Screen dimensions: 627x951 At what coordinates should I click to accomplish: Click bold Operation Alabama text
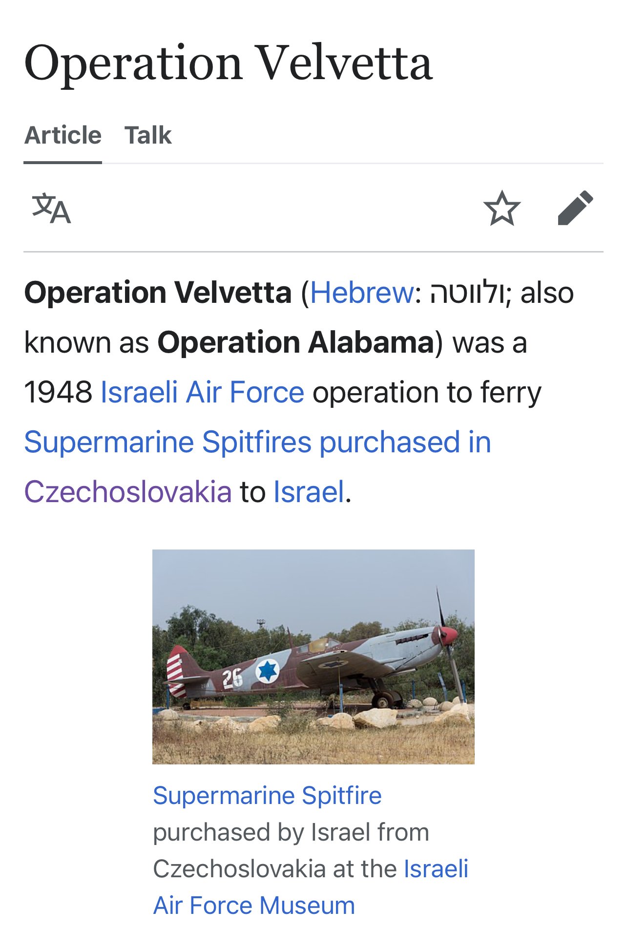tap(295, 342)
